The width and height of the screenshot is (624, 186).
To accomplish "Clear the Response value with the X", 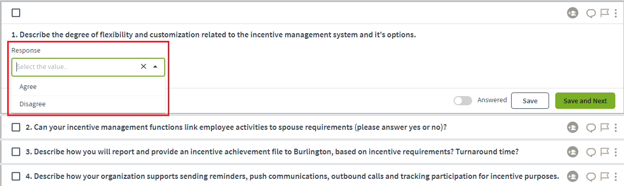I will coord(144,66).
